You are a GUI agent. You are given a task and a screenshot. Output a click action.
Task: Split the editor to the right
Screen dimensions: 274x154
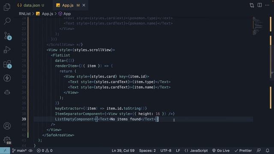(x=260, y=5)
